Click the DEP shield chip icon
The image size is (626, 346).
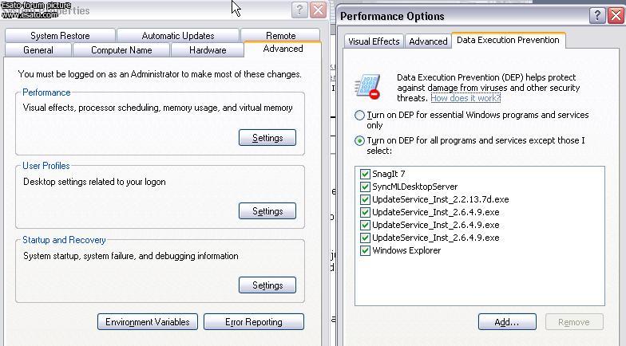click(367, 86)
